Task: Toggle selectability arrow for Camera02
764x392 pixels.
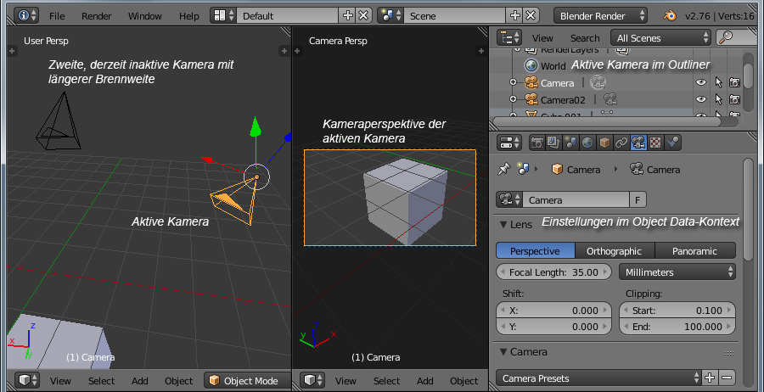Action: click(x=718, y=99)
